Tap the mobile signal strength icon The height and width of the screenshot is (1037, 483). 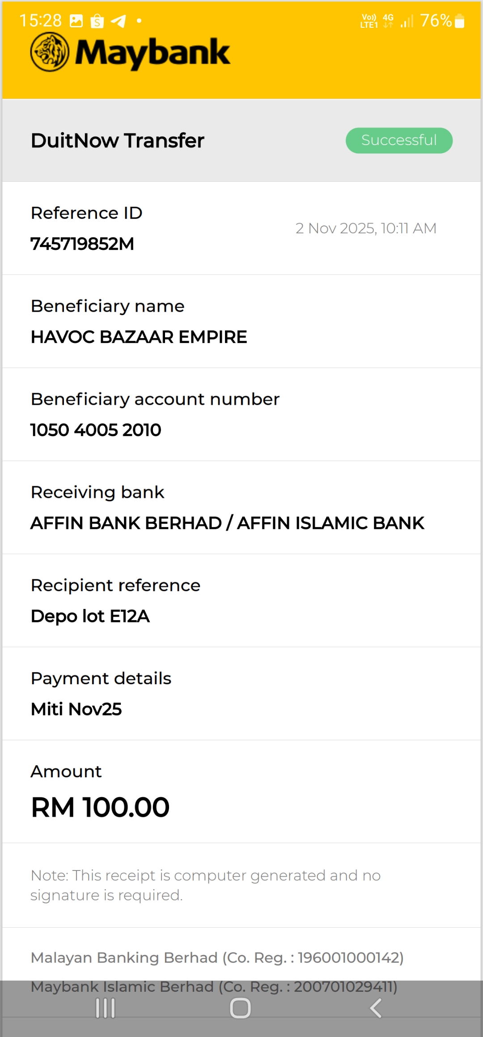click(407, 21)
